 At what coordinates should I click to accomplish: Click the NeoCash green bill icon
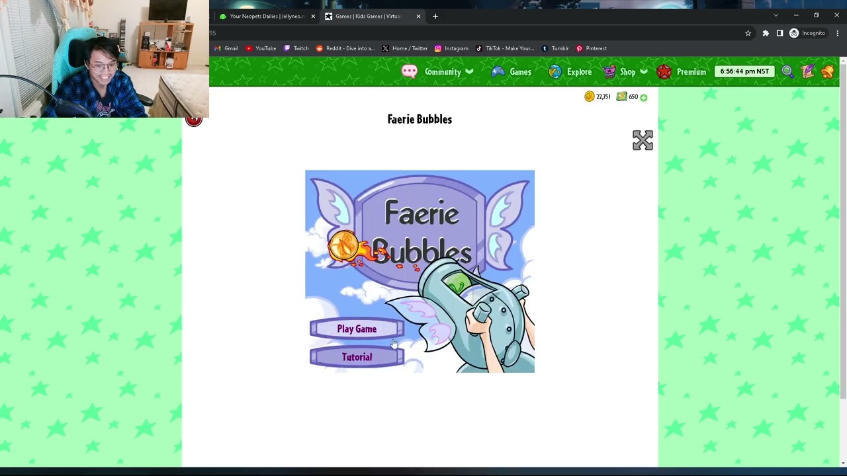click(x=621, y=97)
